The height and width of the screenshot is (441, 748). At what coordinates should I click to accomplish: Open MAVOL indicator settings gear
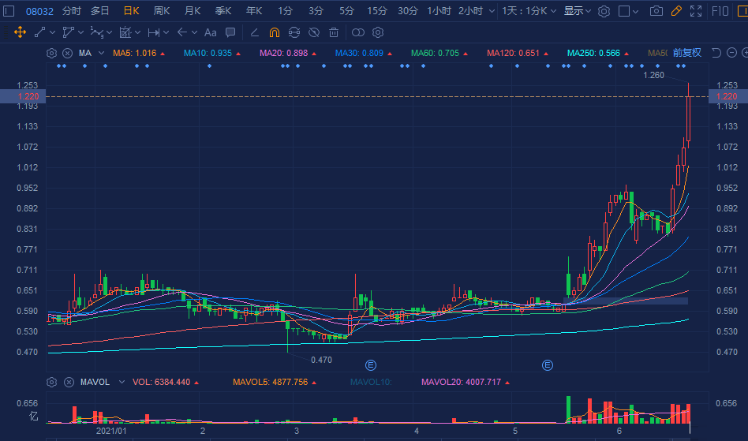pyautogui.click(x=51, y=382)
